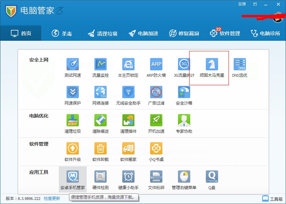Image resolution: width=286 pixels, height=204 pixels.
Task: Open the DNS选优 tool
Action: pos(240,67)
